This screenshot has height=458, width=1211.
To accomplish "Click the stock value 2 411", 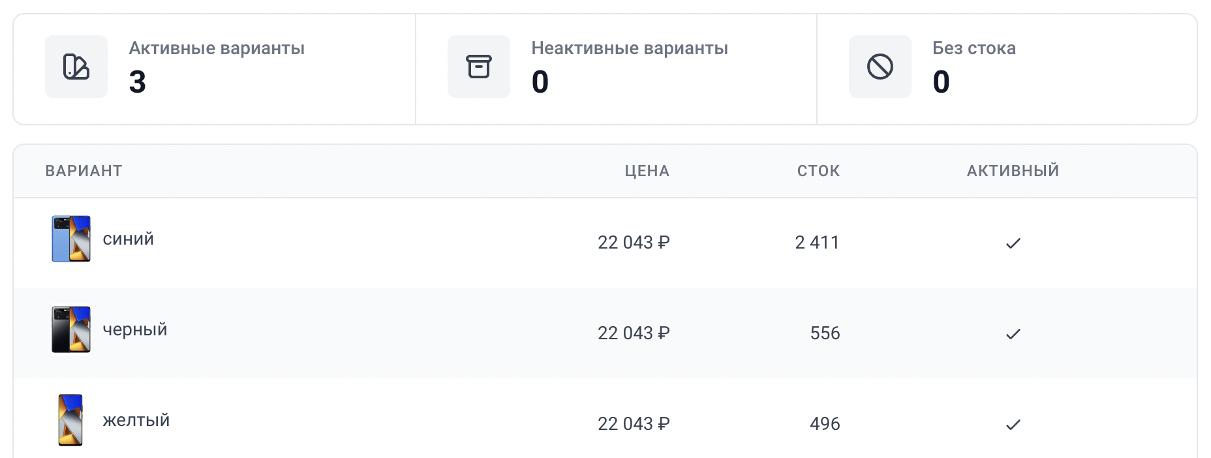I will (817, 243).
